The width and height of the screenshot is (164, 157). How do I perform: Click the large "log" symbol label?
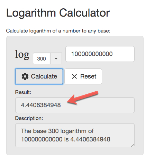click(x=22, y=54)
